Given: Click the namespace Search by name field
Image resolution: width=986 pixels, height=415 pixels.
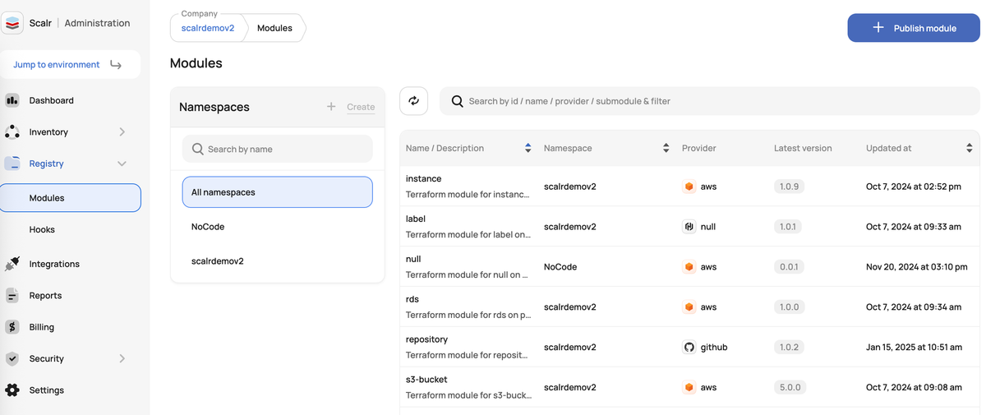Looking at the screenshot, I should [x=278, y=150].
